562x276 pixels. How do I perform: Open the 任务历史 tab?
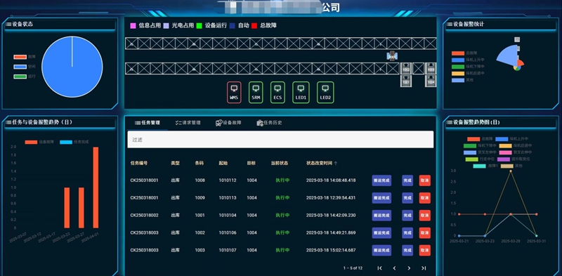coord(269,123)
